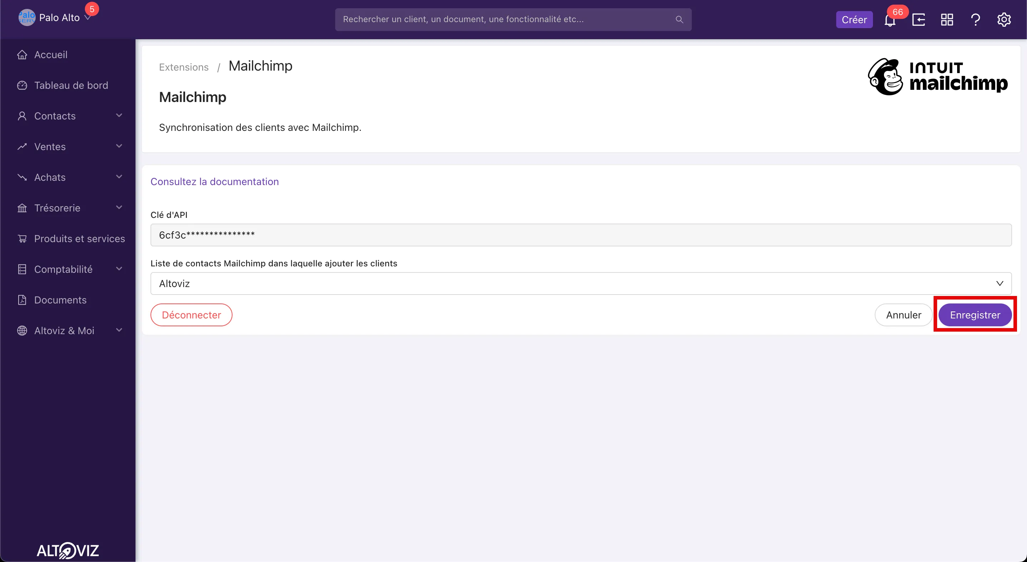Expand the Achats menu chevron
Image resolution: width=1027 pixels, height=562 pixels.
pos(119,177)
